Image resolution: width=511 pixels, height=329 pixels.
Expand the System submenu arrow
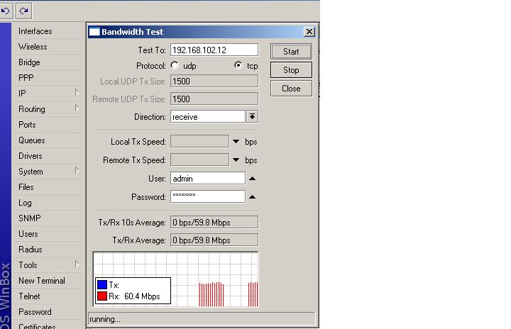click(77, 170)
